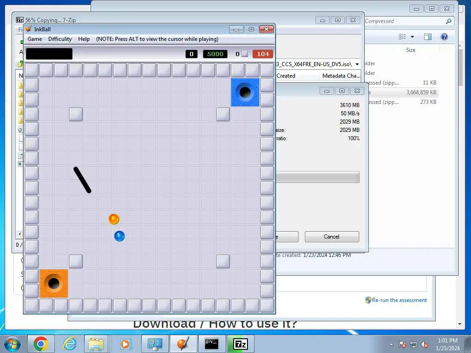Open the InkBall Help menu
The width and height of the screenshot is (471, 353).
[x=84, y=39]
